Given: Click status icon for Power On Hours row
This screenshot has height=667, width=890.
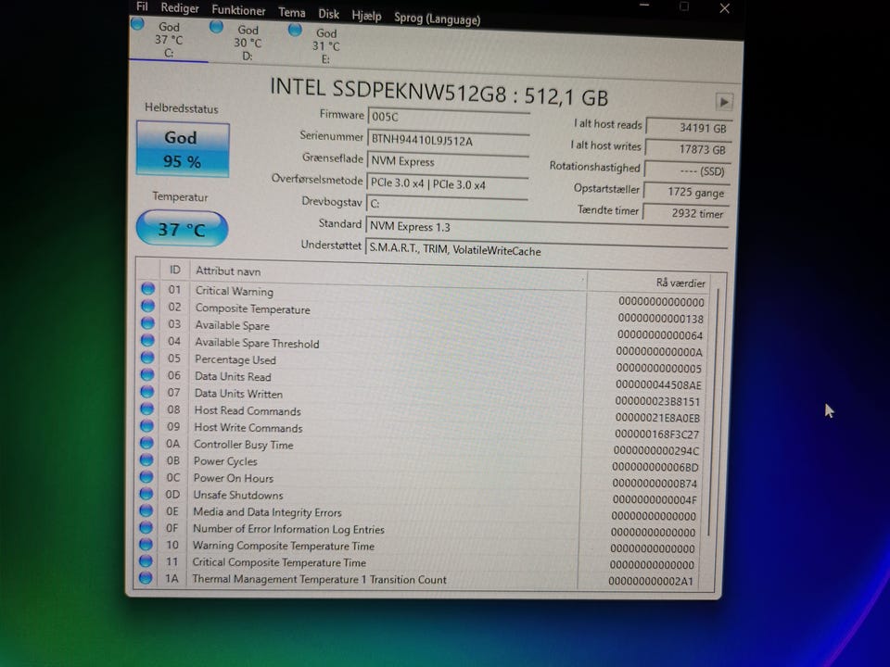Looking at the screenshot, I should 146,476.
